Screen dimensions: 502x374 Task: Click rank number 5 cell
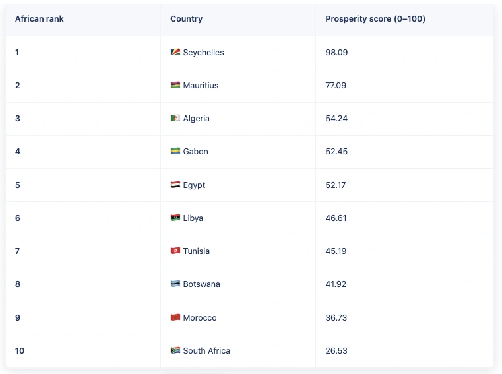click(x=18, y=185)
